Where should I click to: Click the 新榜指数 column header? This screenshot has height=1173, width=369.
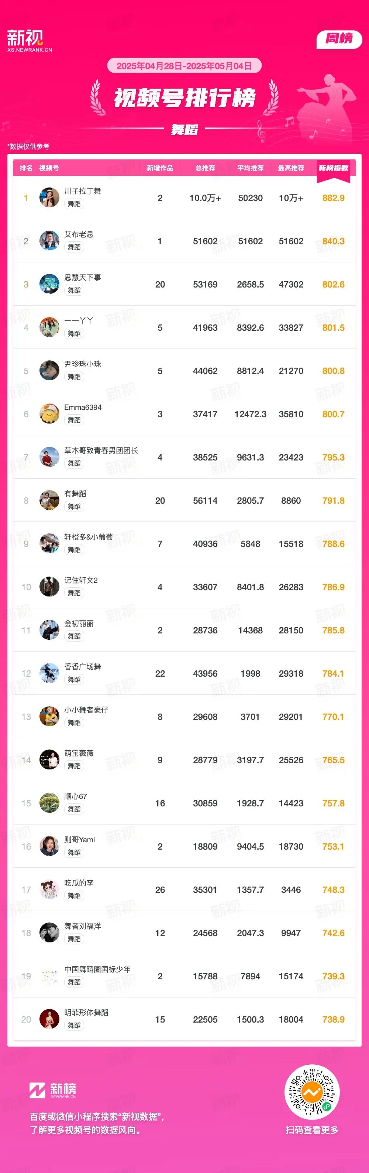pyautogui.click(x=333, y=169)
